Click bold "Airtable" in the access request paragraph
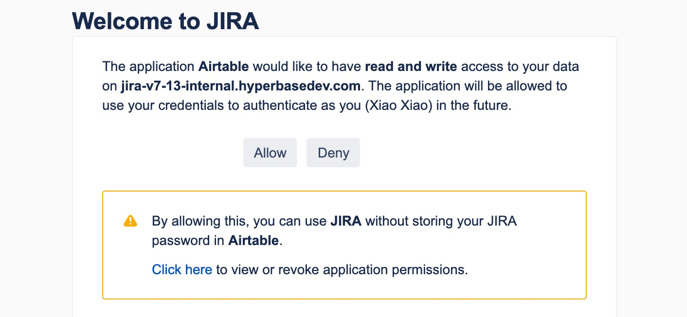Screen dimensions: 687x317 (x=224, y=66)
